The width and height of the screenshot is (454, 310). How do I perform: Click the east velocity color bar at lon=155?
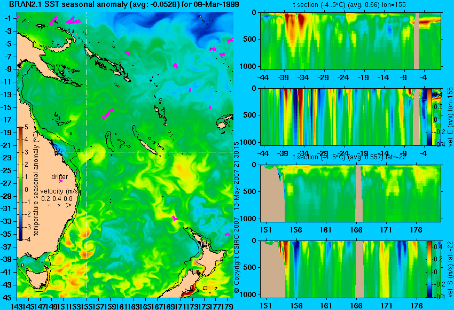click(429, 117)
